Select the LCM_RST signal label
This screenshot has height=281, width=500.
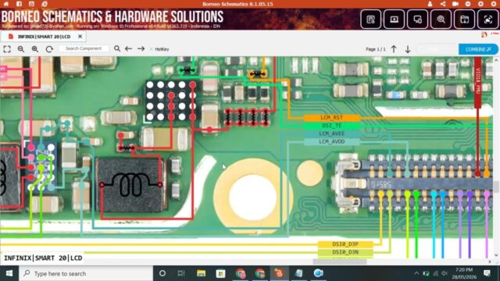click(331, 118)
